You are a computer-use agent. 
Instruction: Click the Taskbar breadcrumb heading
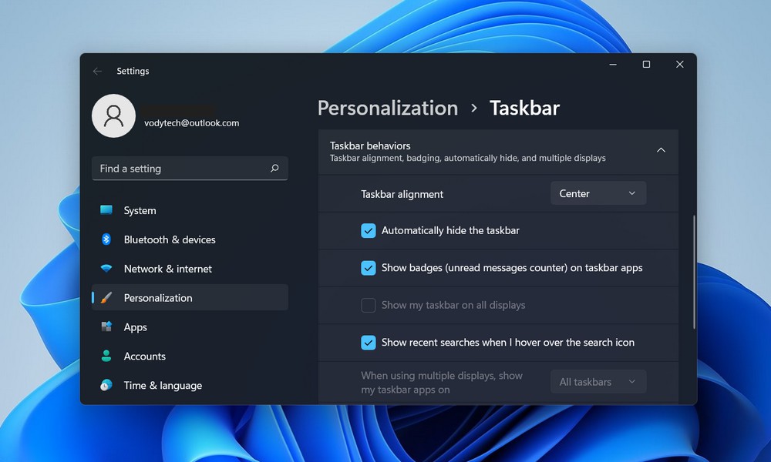(524, 108)
